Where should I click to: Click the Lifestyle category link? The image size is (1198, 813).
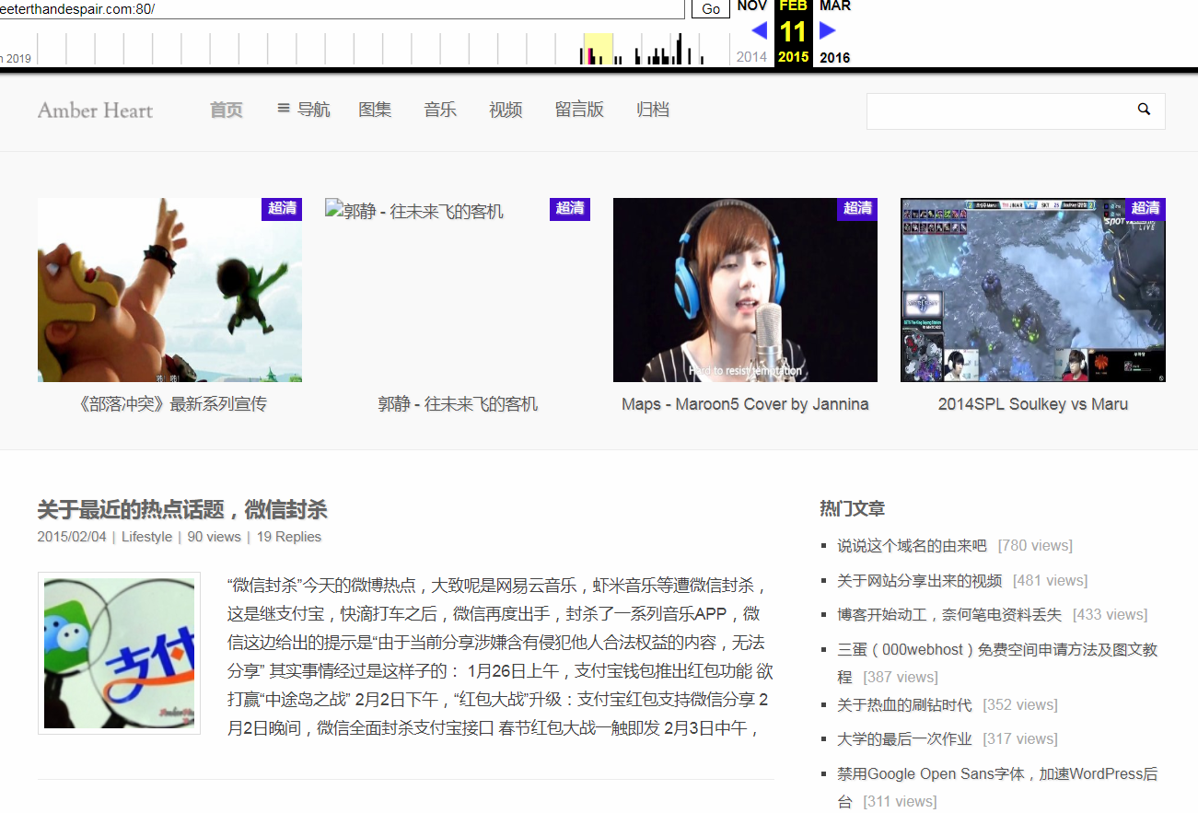[146, 537]
